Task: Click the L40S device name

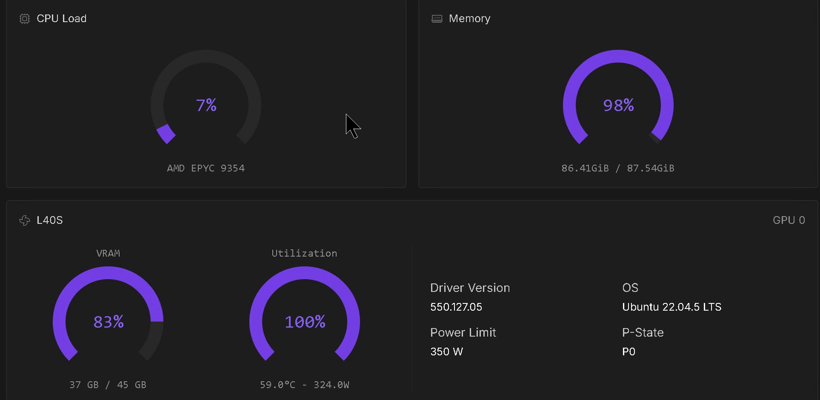Action: (49, 220)
